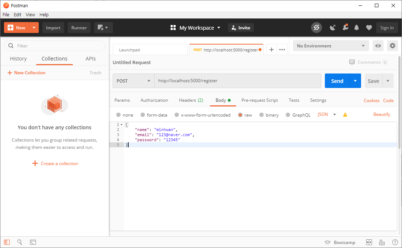Open tab options three-dots menu

click(x=282, y=50)
